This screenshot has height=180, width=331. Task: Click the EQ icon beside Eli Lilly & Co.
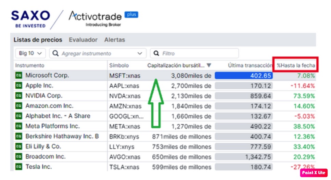pos(18,147)
